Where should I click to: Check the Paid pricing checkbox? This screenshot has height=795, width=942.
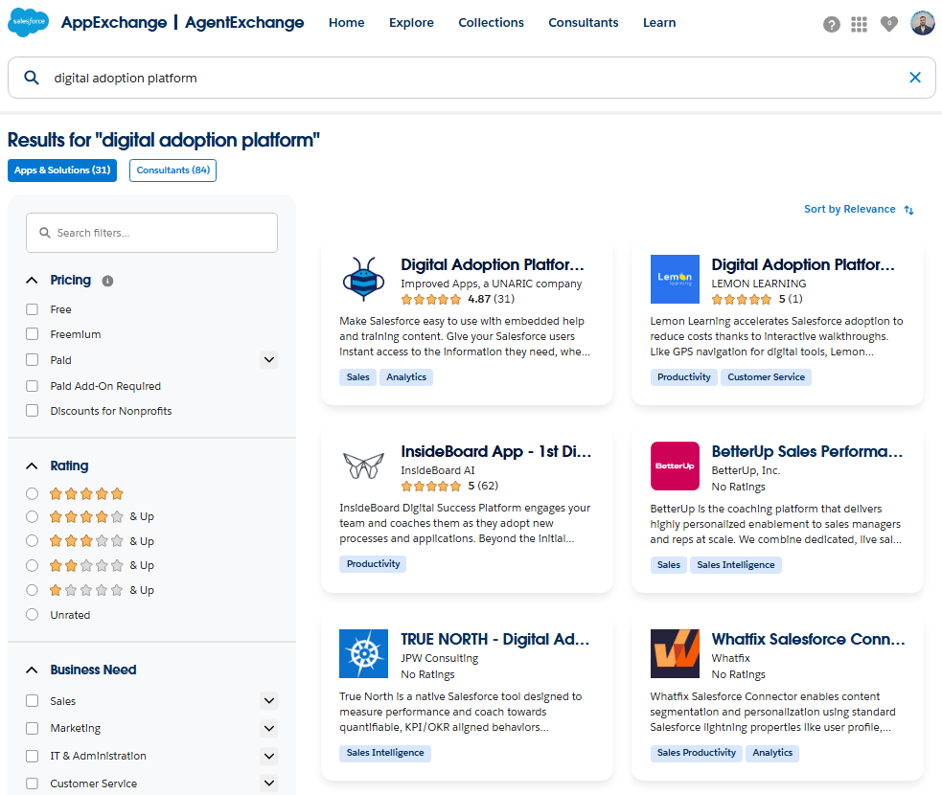[x=32, y=360]
